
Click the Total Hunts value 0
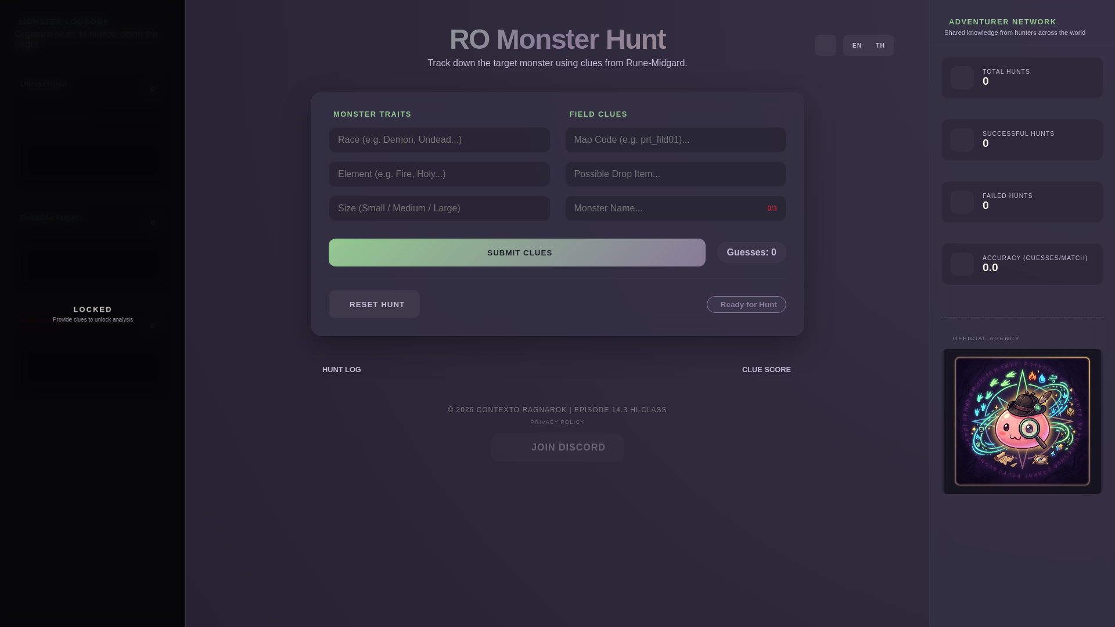tap(985, 81)
